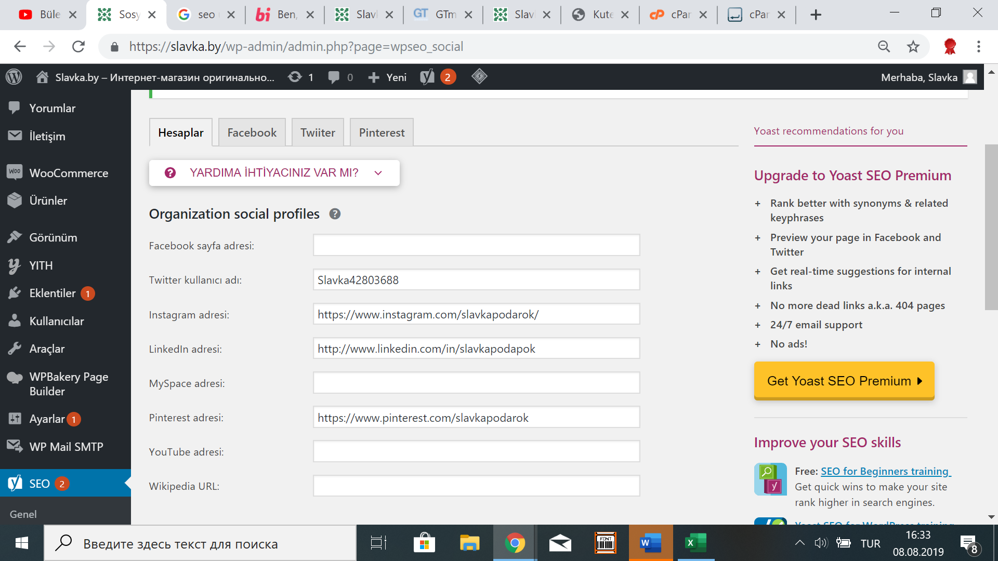Open comments bubble icon in admin bar

coord(334,77)
